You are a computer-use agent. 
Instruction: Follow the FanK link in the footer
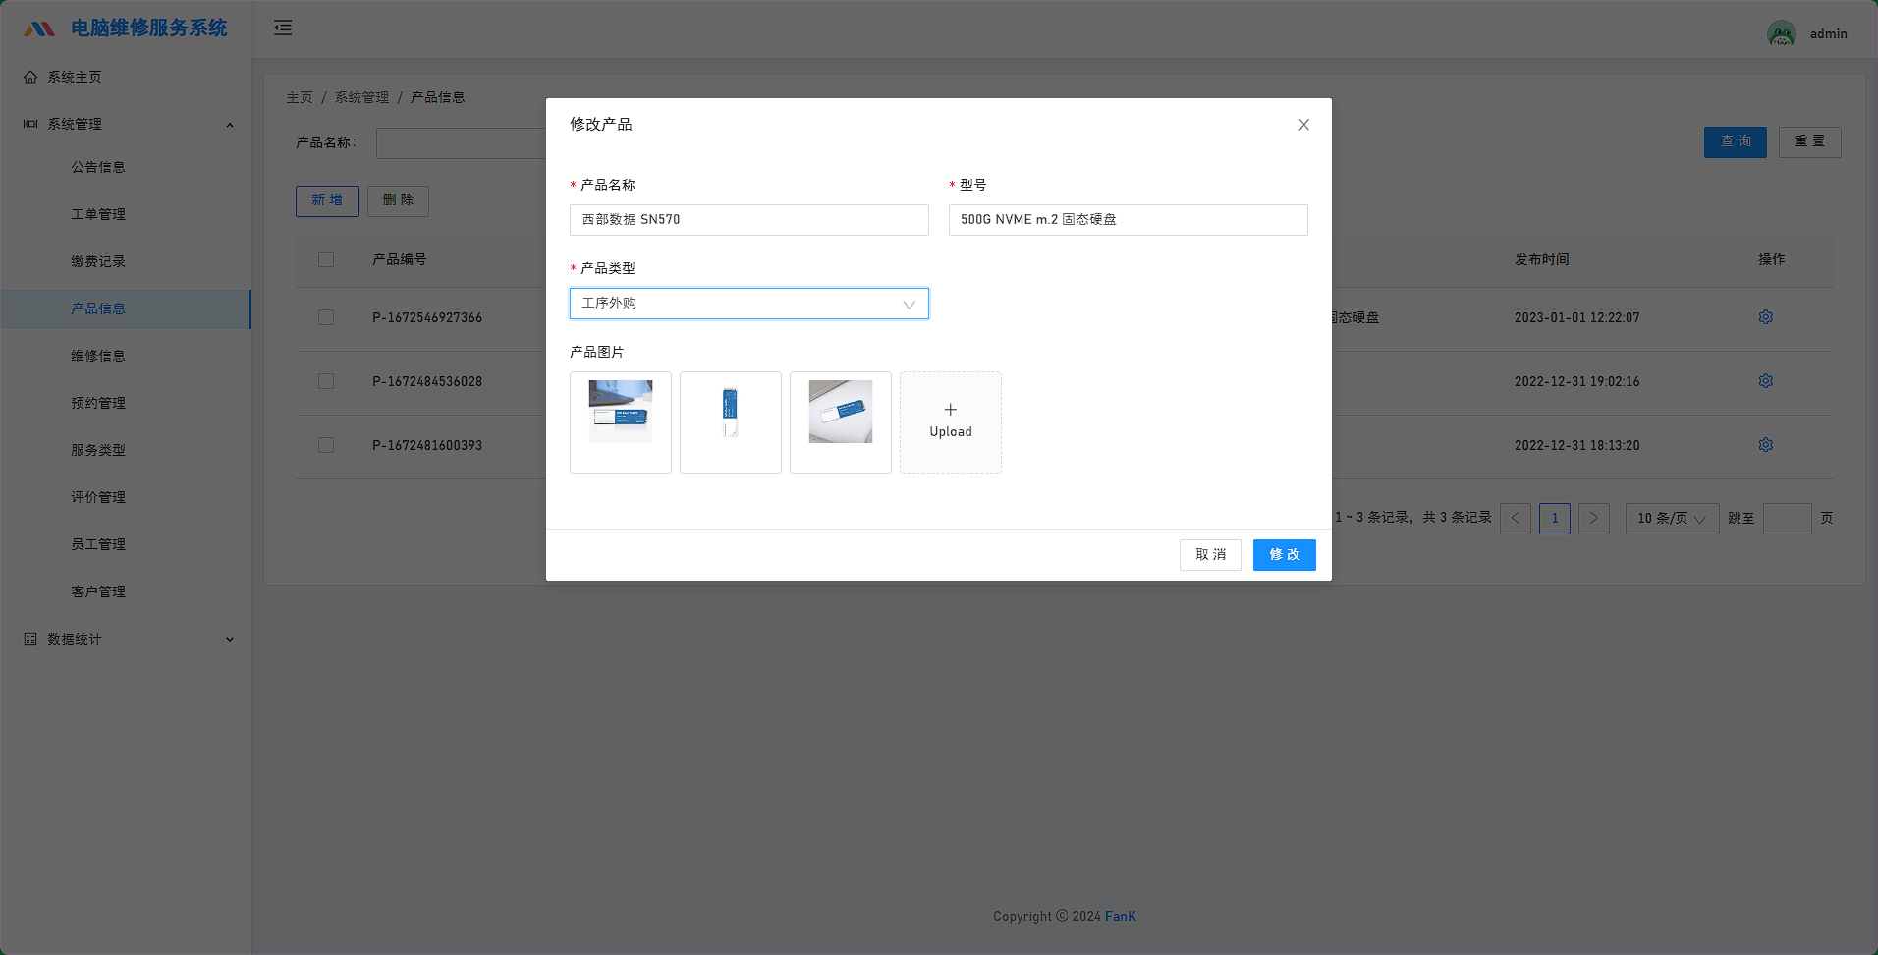pyautogui.click(x=1121, y=916)
